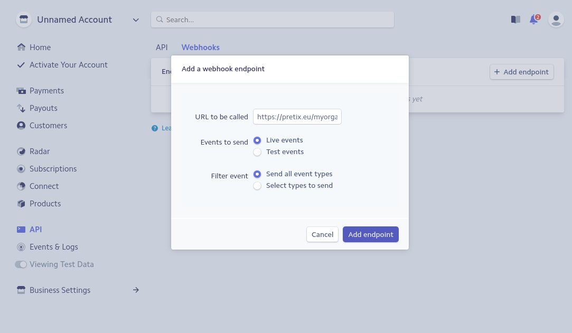Image resolution: width=572 pixels, height=333 pixels.
Task: Confirm with the purple Add endpoint button
Action: [x=370, y=234]
